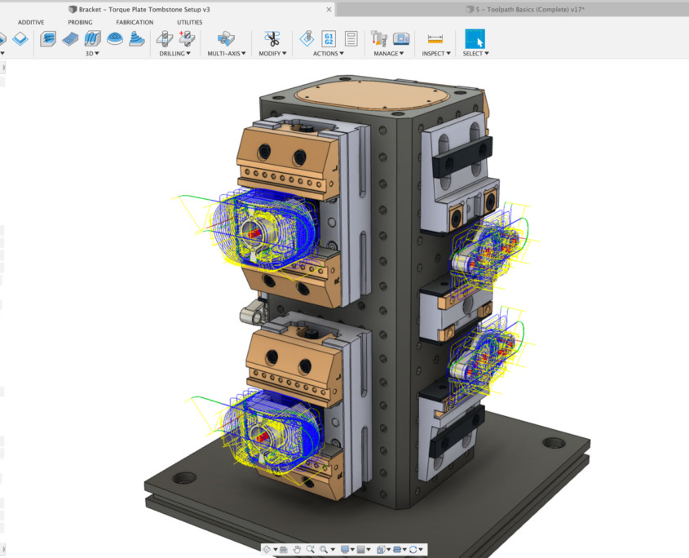This screenshot has width=689, height=558.
Task: Click the light-blue diamond face toolpath icon
Action: tap(20, 38)
